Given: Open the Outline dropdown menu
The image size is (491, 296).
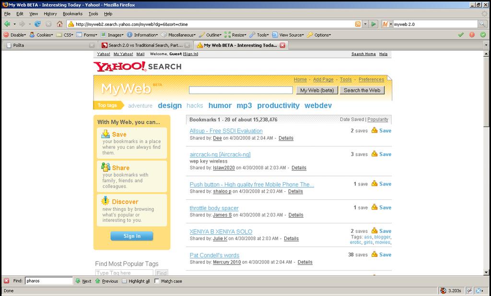Looking at the screenshot, I should point(210,35).
